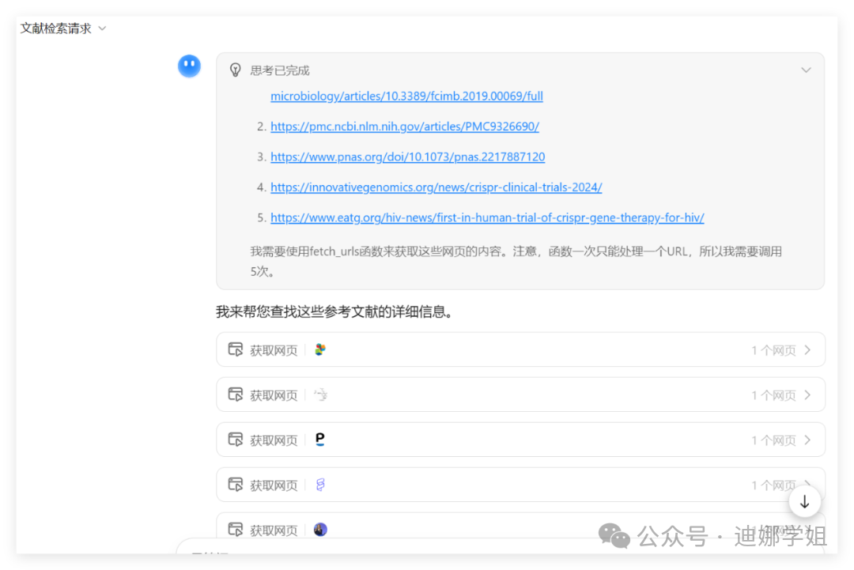The width and height of the screenshot is (854, 570).
Task: Click the faded NCBI favicon in second 获取网页 row
Action: [x=320, y=394]
